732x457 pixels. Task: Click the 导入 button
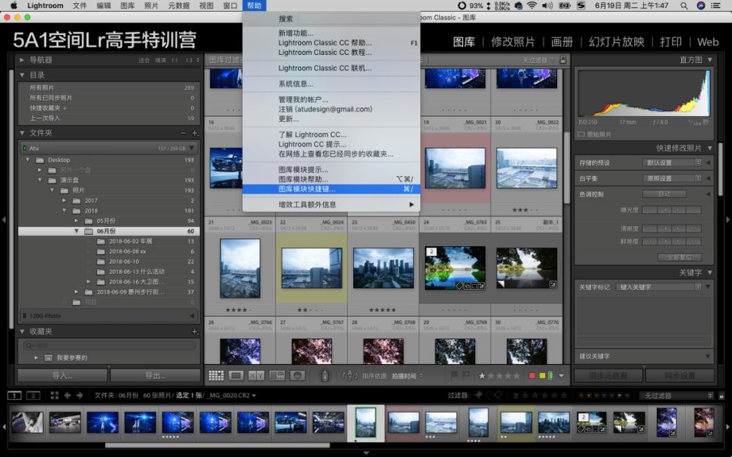tap(62, 376)
